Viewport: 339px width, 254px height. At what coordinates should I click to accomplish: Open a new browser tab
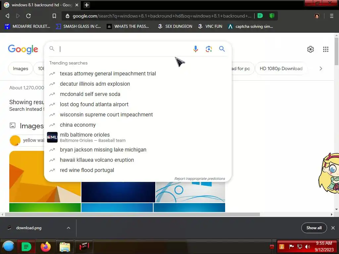[86, 5]
